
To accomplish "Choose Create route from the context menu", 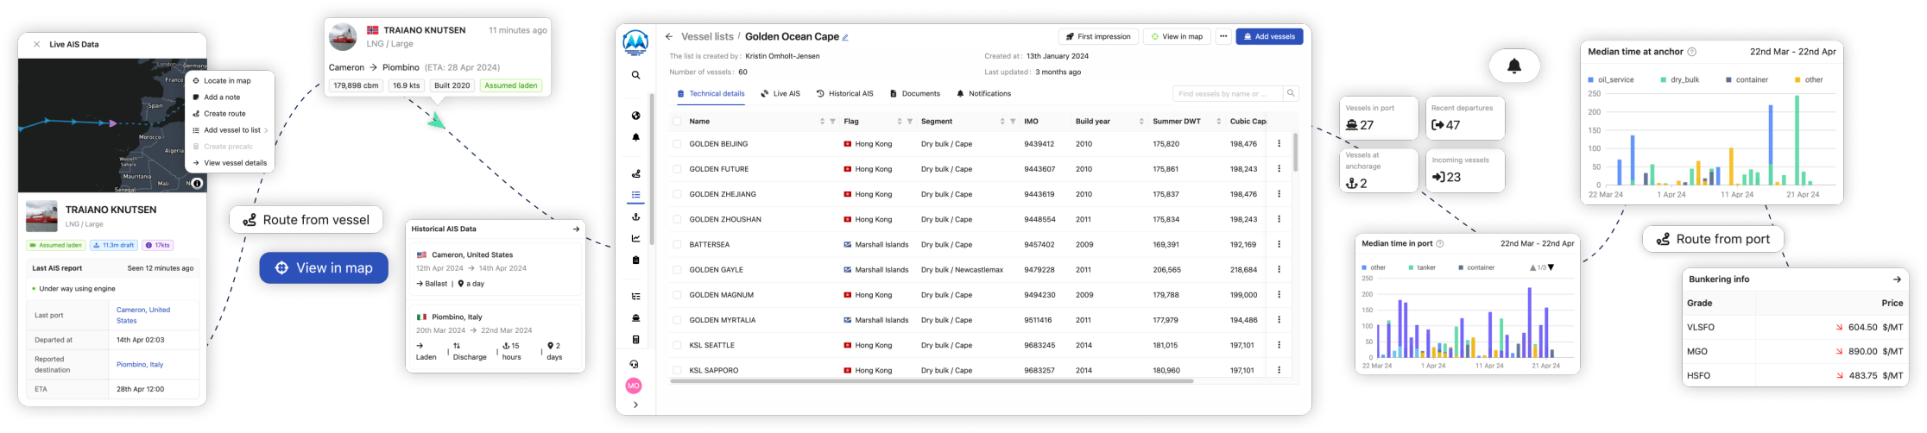I will 224,114.
